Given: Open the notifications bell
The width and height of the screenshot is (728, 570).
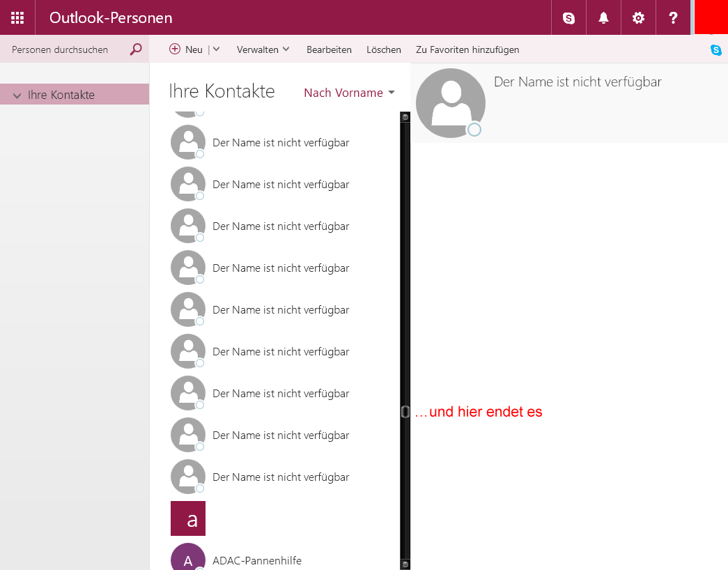Looking at the screenshot, I should (x=603, y=17).
